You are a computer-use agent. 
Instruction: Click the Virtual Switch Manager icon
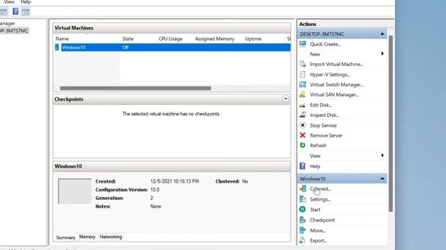click(x=302, y=85)
